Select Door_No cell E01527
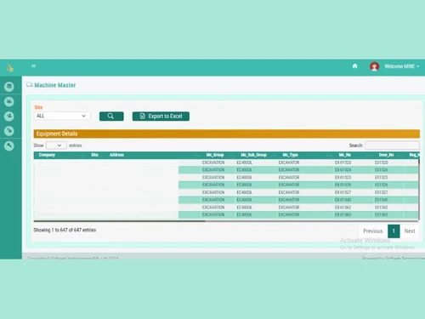The image size is (425, 319). [x=382, y=192]
